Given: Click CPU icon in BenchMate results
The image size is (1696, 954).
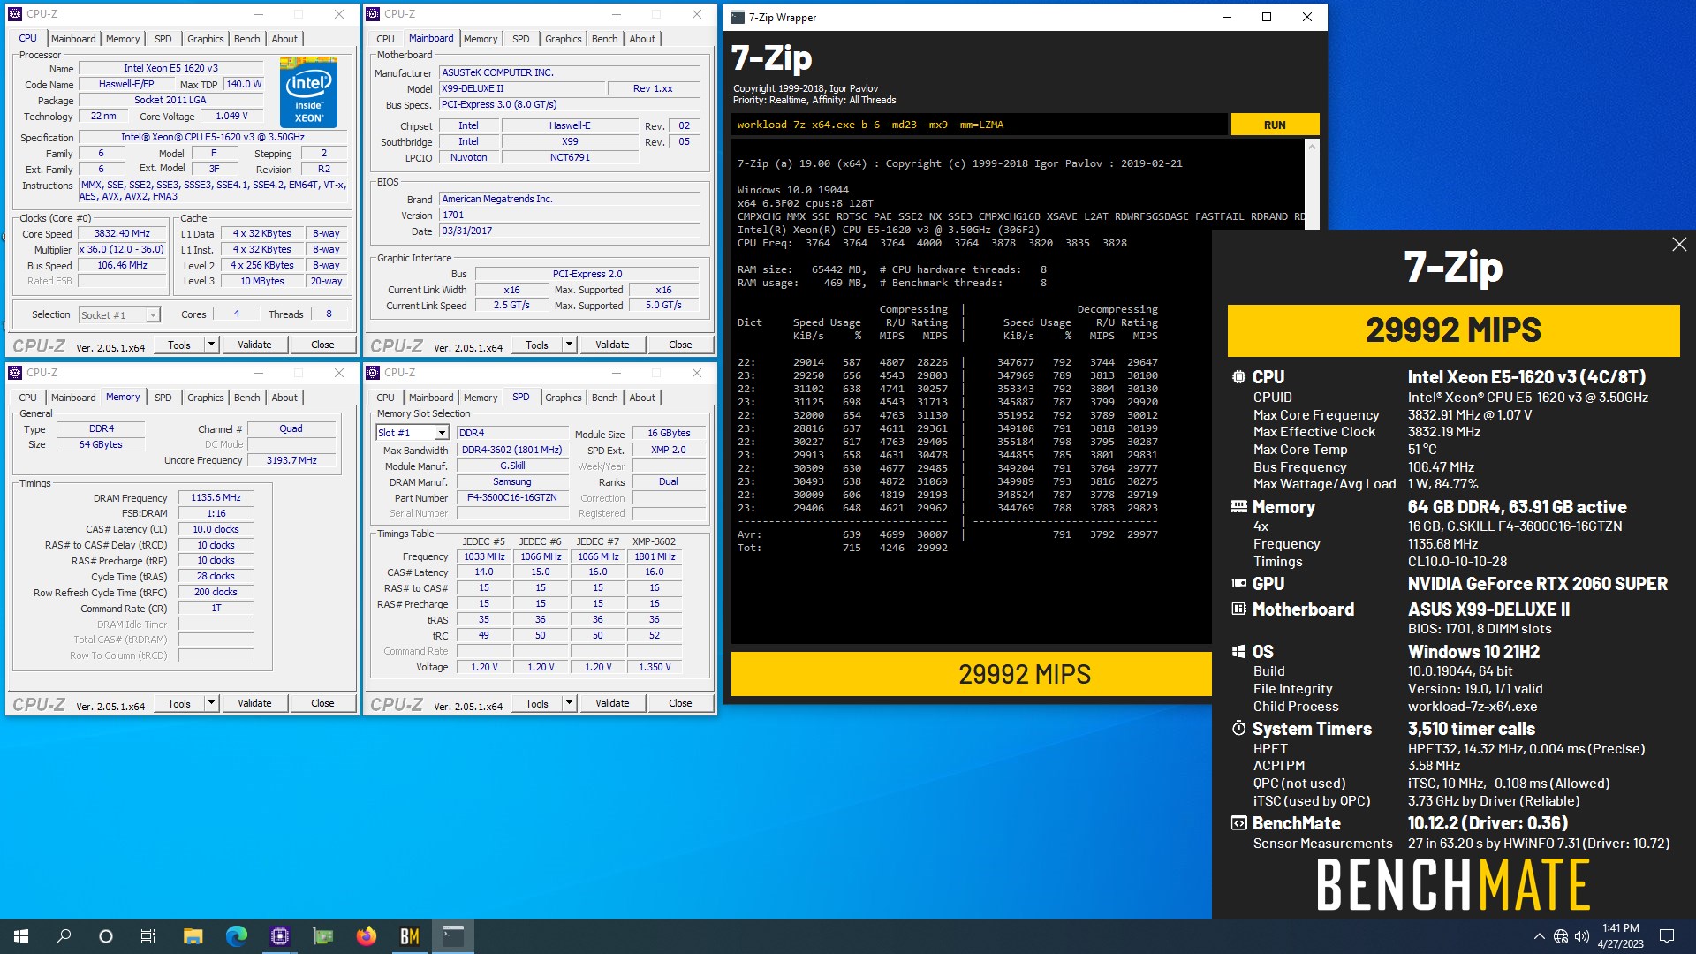Looking at the screenshot, I should point(1238,377).
